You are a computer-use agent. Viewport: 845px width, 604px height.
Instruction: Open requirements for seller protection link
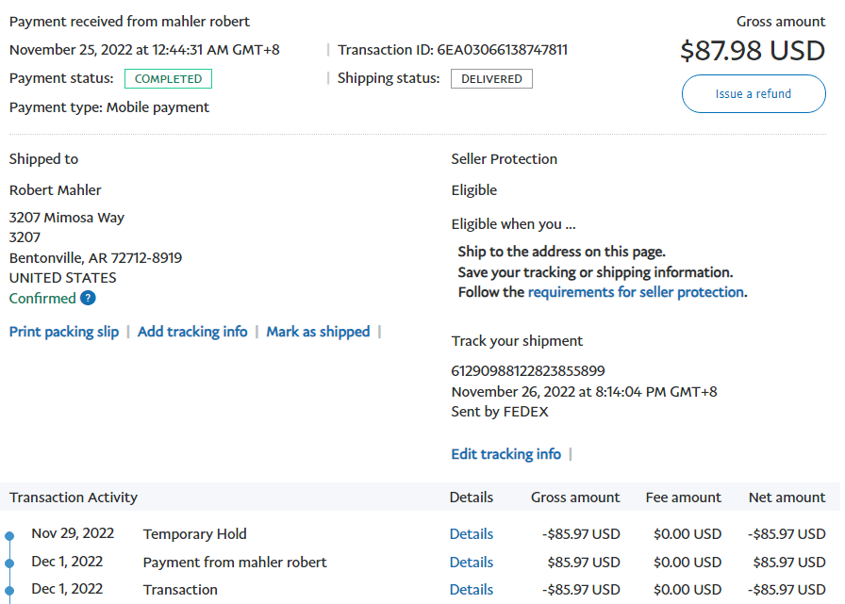click(636, 292)
